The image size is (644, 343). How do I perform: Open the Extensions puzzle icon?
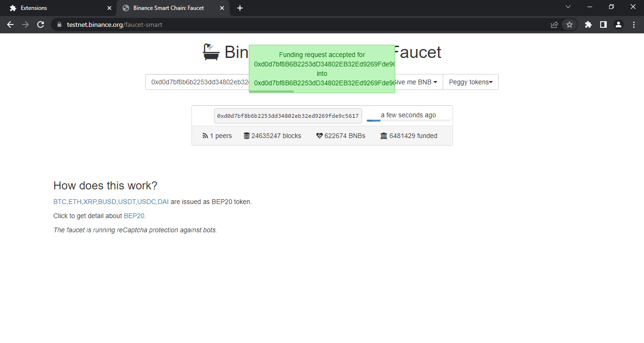588,24
